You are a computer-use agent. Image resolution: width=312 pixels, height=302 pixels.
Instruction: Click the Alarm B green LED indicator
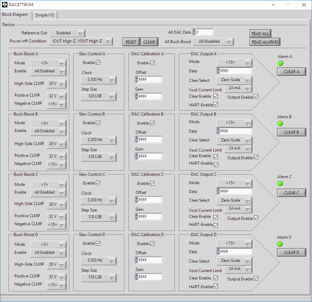(280, 124)
